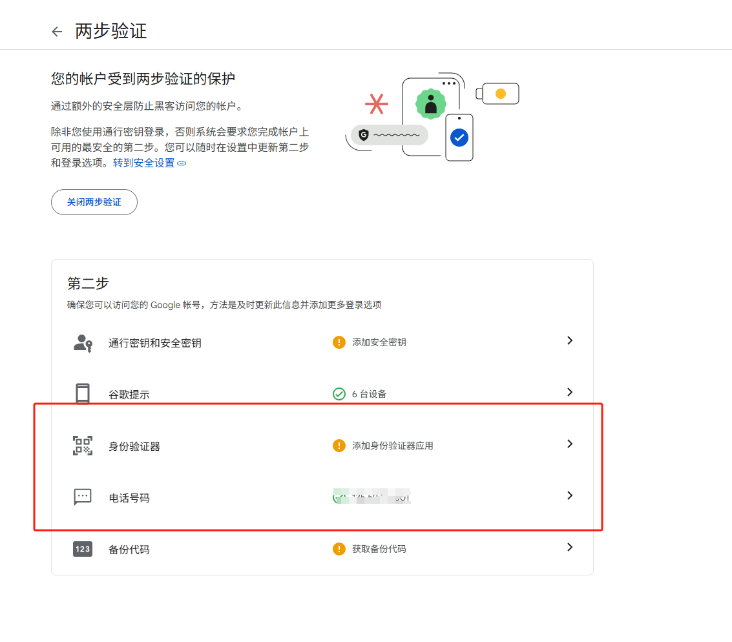Viewport: 732px width, 642px height.
Task: Click the chat bubble phone number icon
Action: coord(83,497)
